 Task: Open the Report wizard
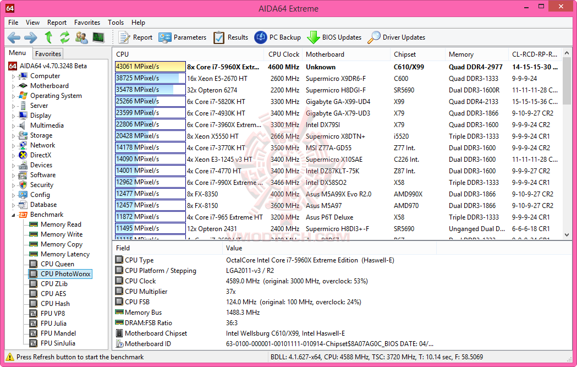(x=135, y=37)
